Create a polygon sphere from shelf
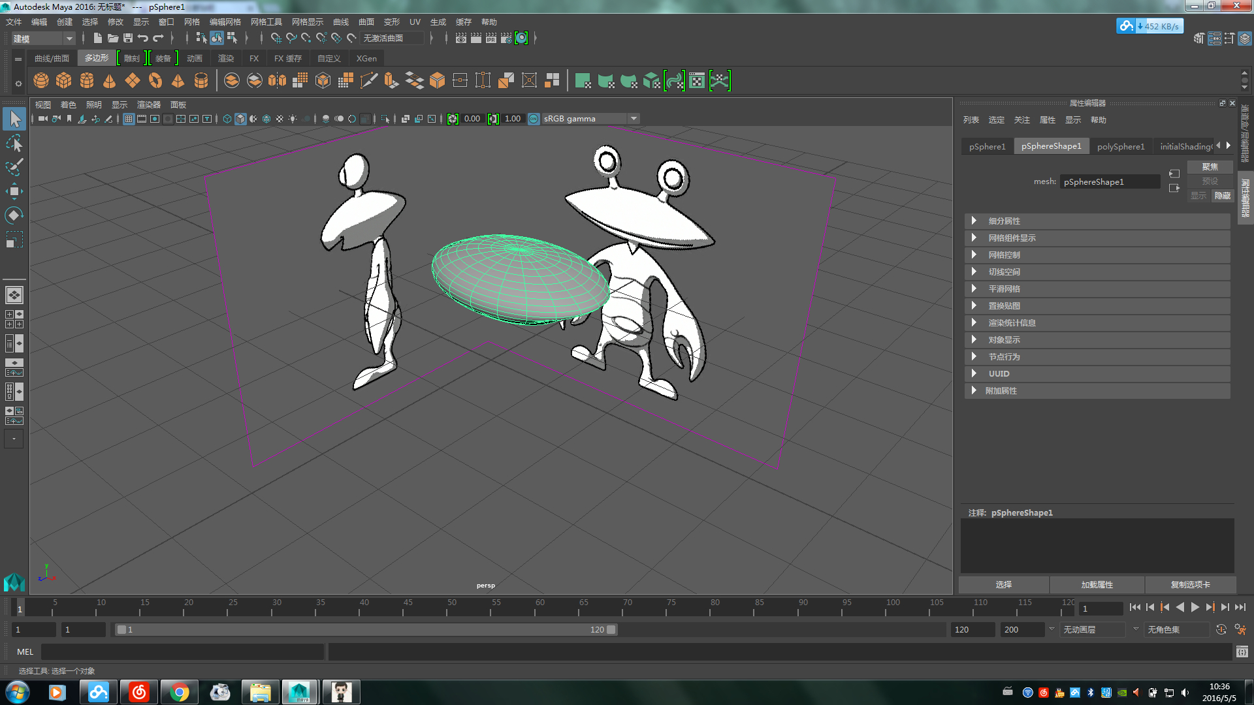Viewport: 1254px width, 705px height. pos(41,80)
